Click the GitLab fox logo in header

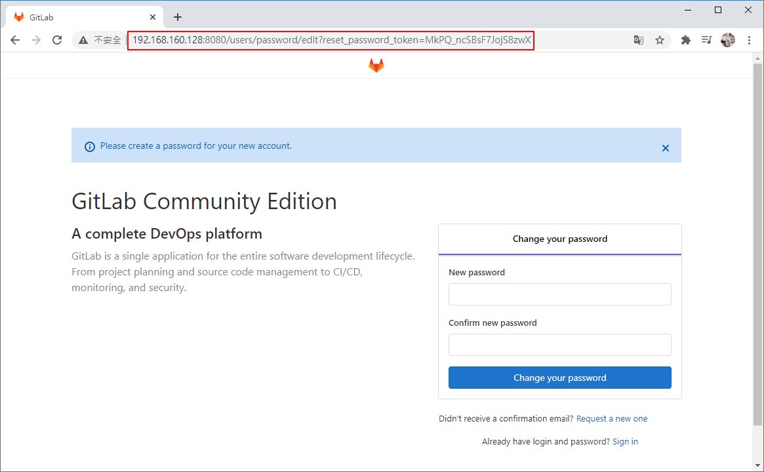pos(376,66)
